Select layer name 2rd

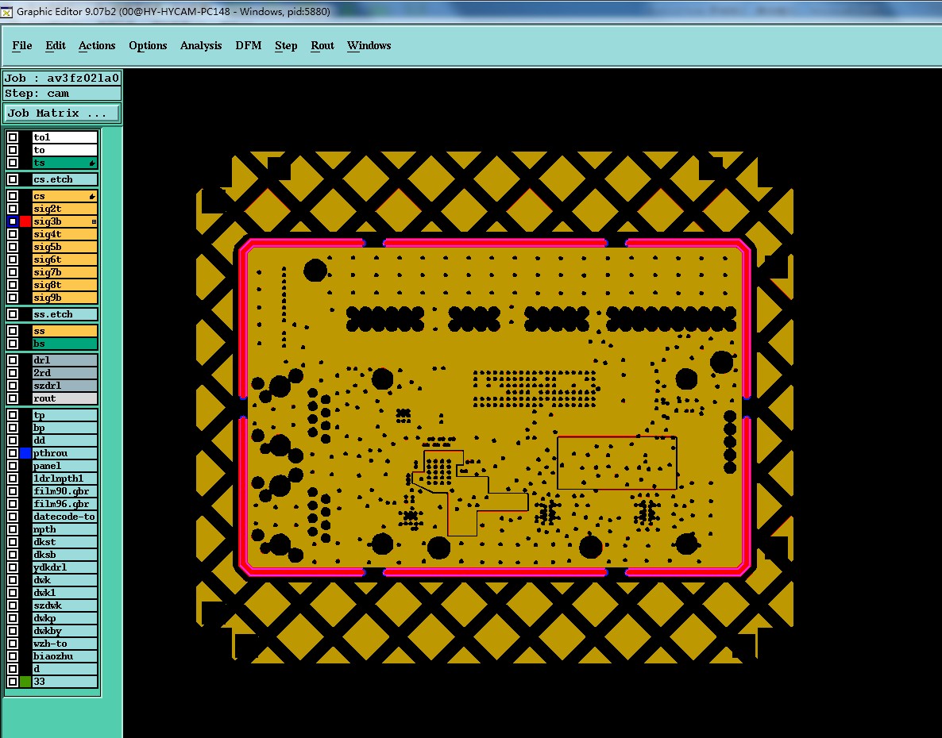tap(65, 373)
